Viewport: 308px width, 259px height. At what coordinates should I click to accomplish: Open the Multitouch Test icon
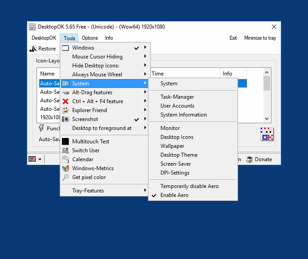pyautogui.click(x=66, y=142)
